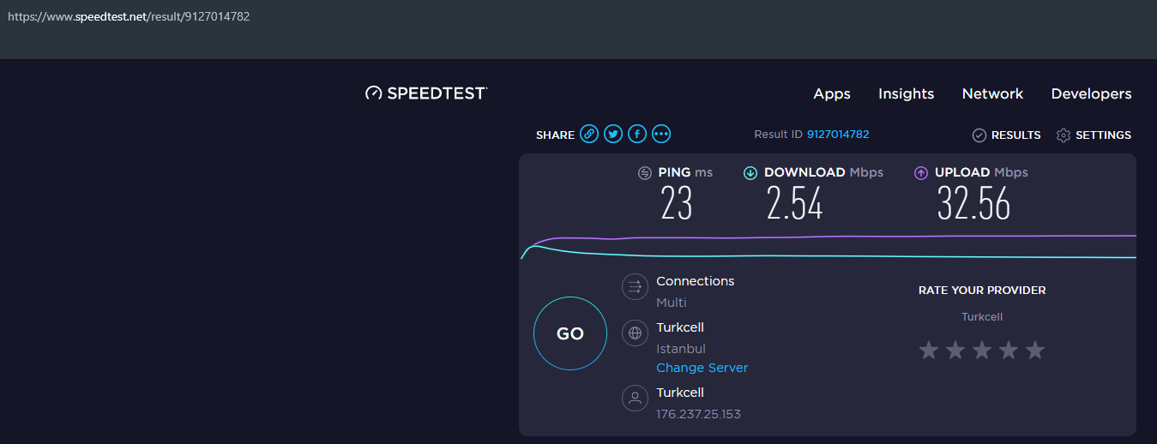Copy the share link via chain icon

[588, 134]
